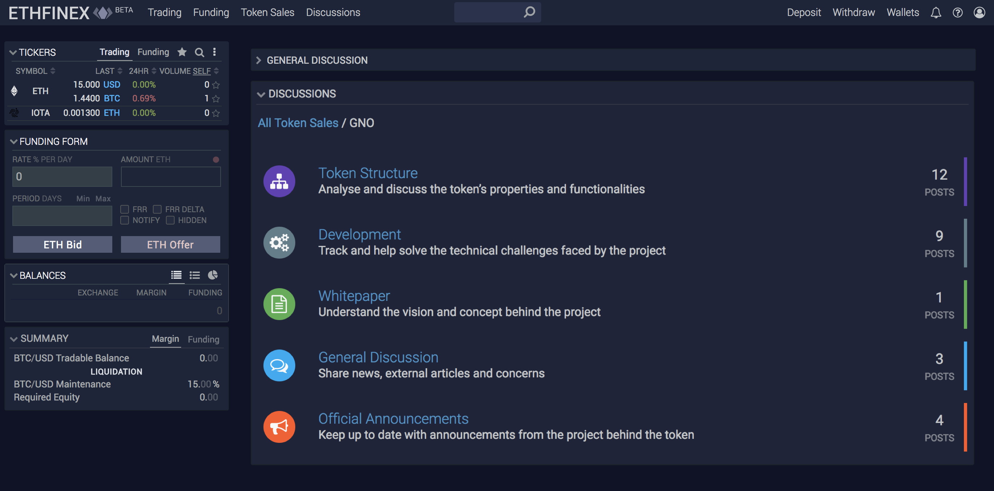Image resolution: width=994 pixels, height=491 pixels.
Task: Enable the FRR checkbox
Action: pos(125,209)
